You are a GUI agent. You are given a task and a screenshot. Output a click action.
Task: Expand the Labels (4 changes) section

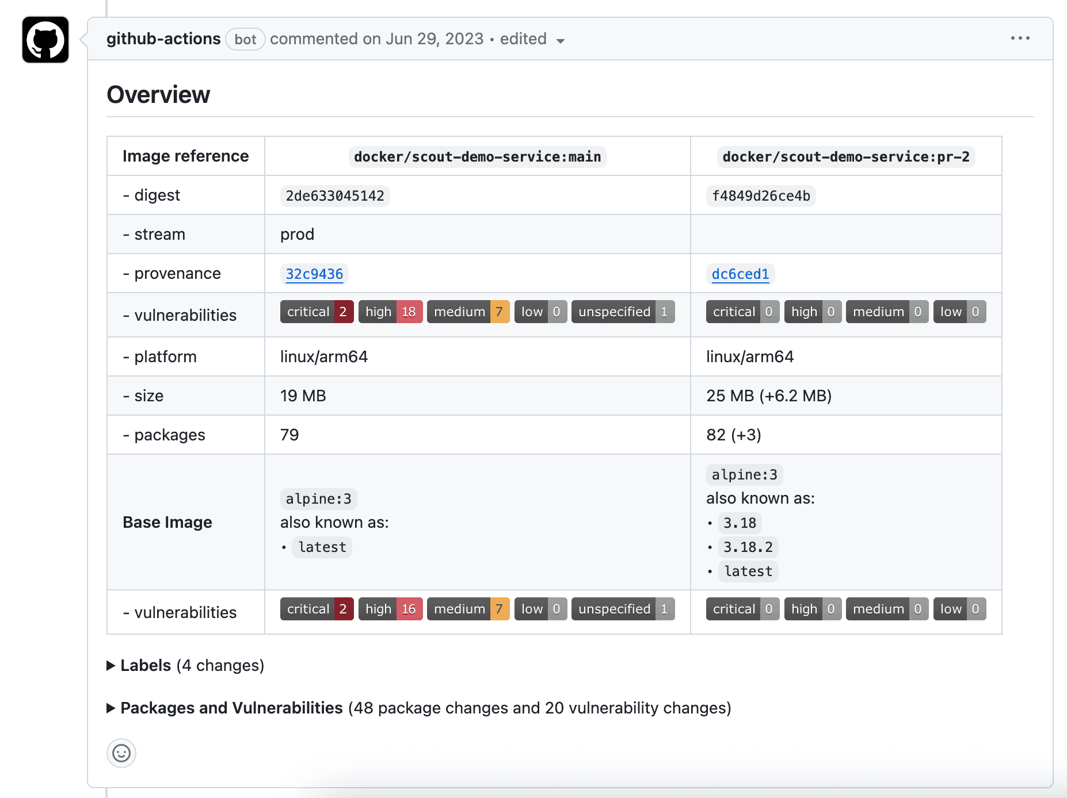(185, 665)
